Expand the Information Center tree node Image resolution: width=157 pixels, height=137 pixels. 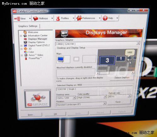[21, 36]
